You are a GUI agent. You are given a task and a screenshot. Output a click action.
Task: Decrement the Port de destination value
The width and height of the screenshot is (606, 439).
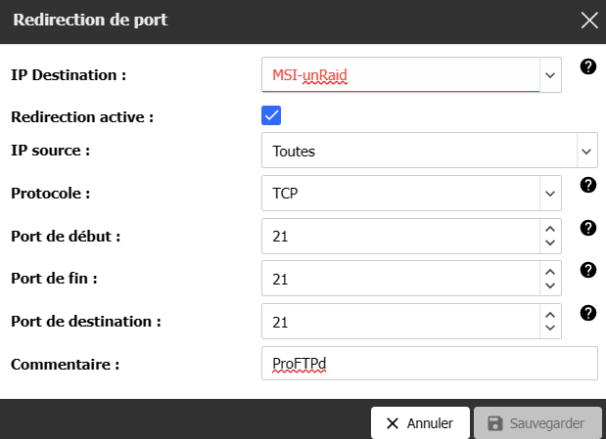point(550,328)
